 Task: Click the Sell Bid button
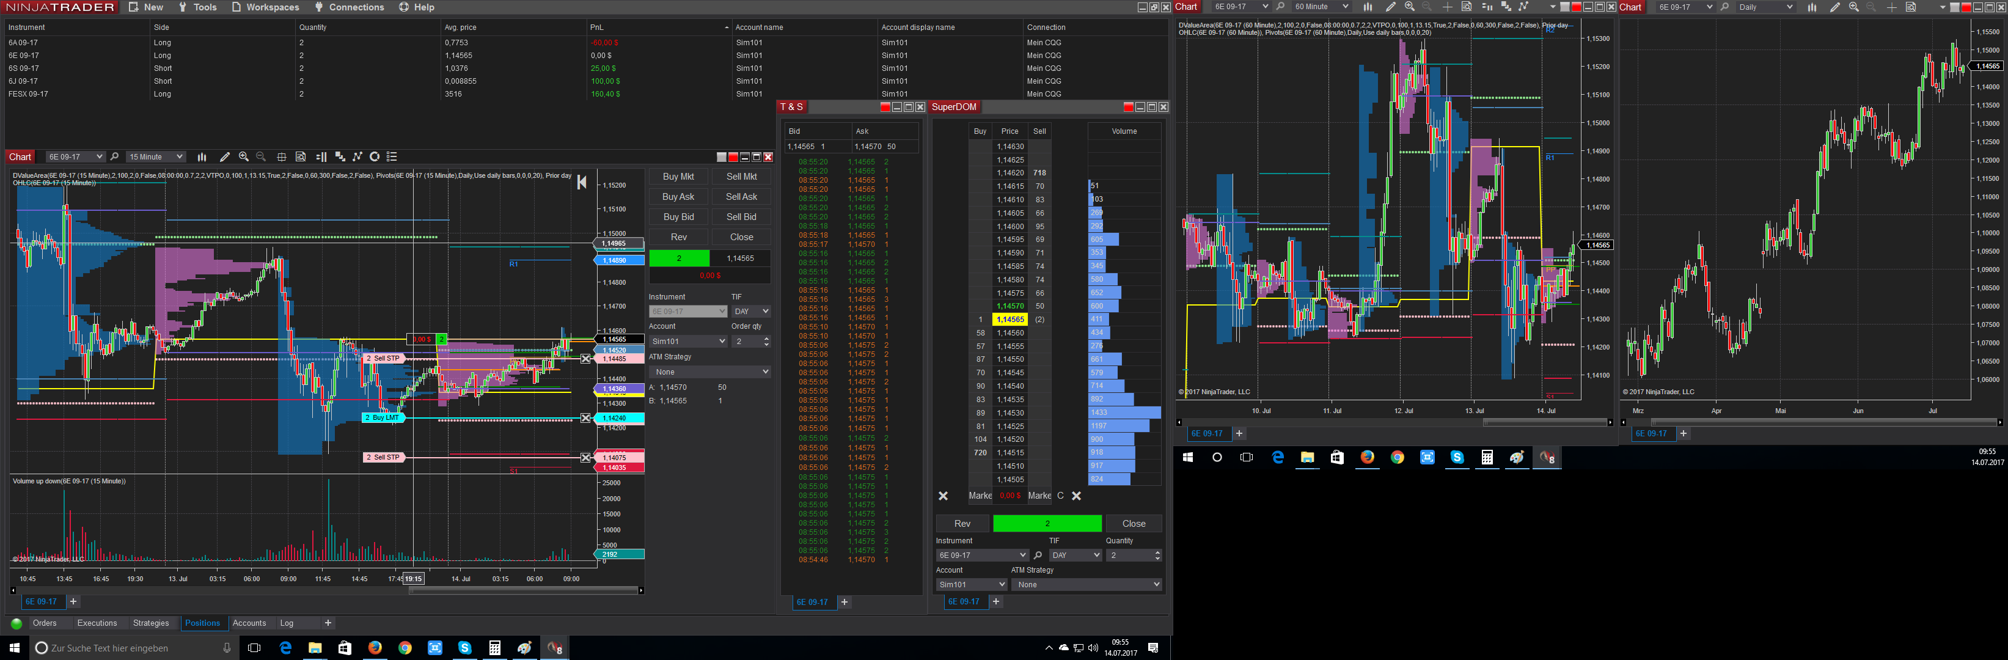(741, 218)
